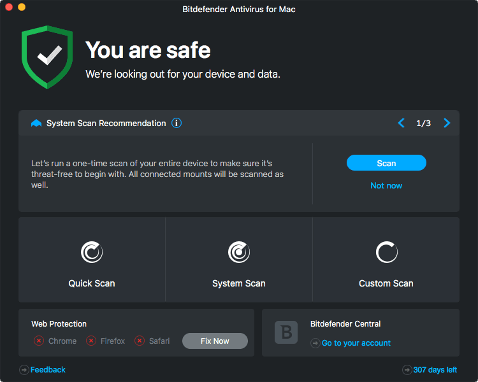Viewport: 478px width, 382px height.
Task: Minimize the Bitdefender window
Action: 22,7
